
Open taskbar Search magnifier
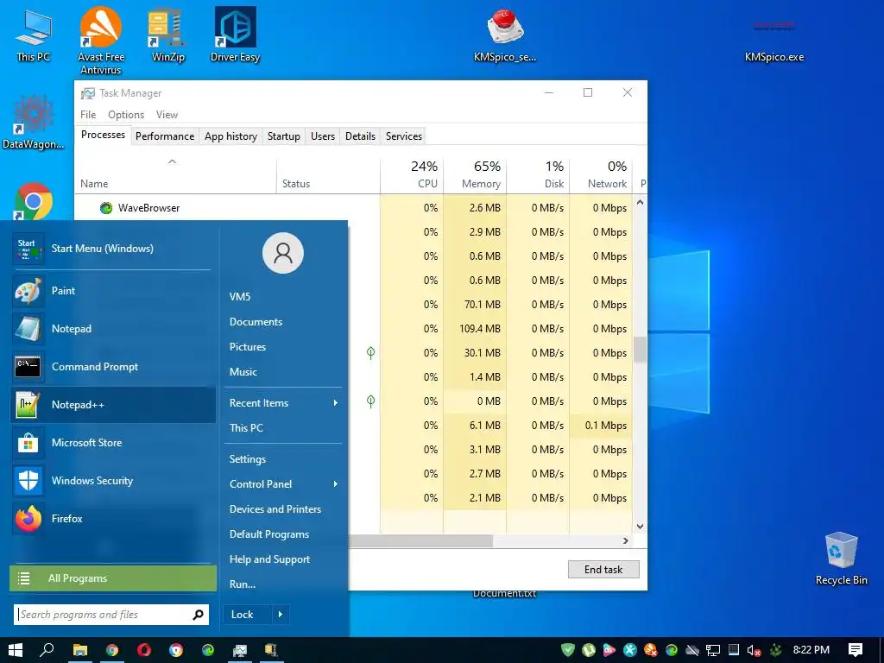coord(47,650)
